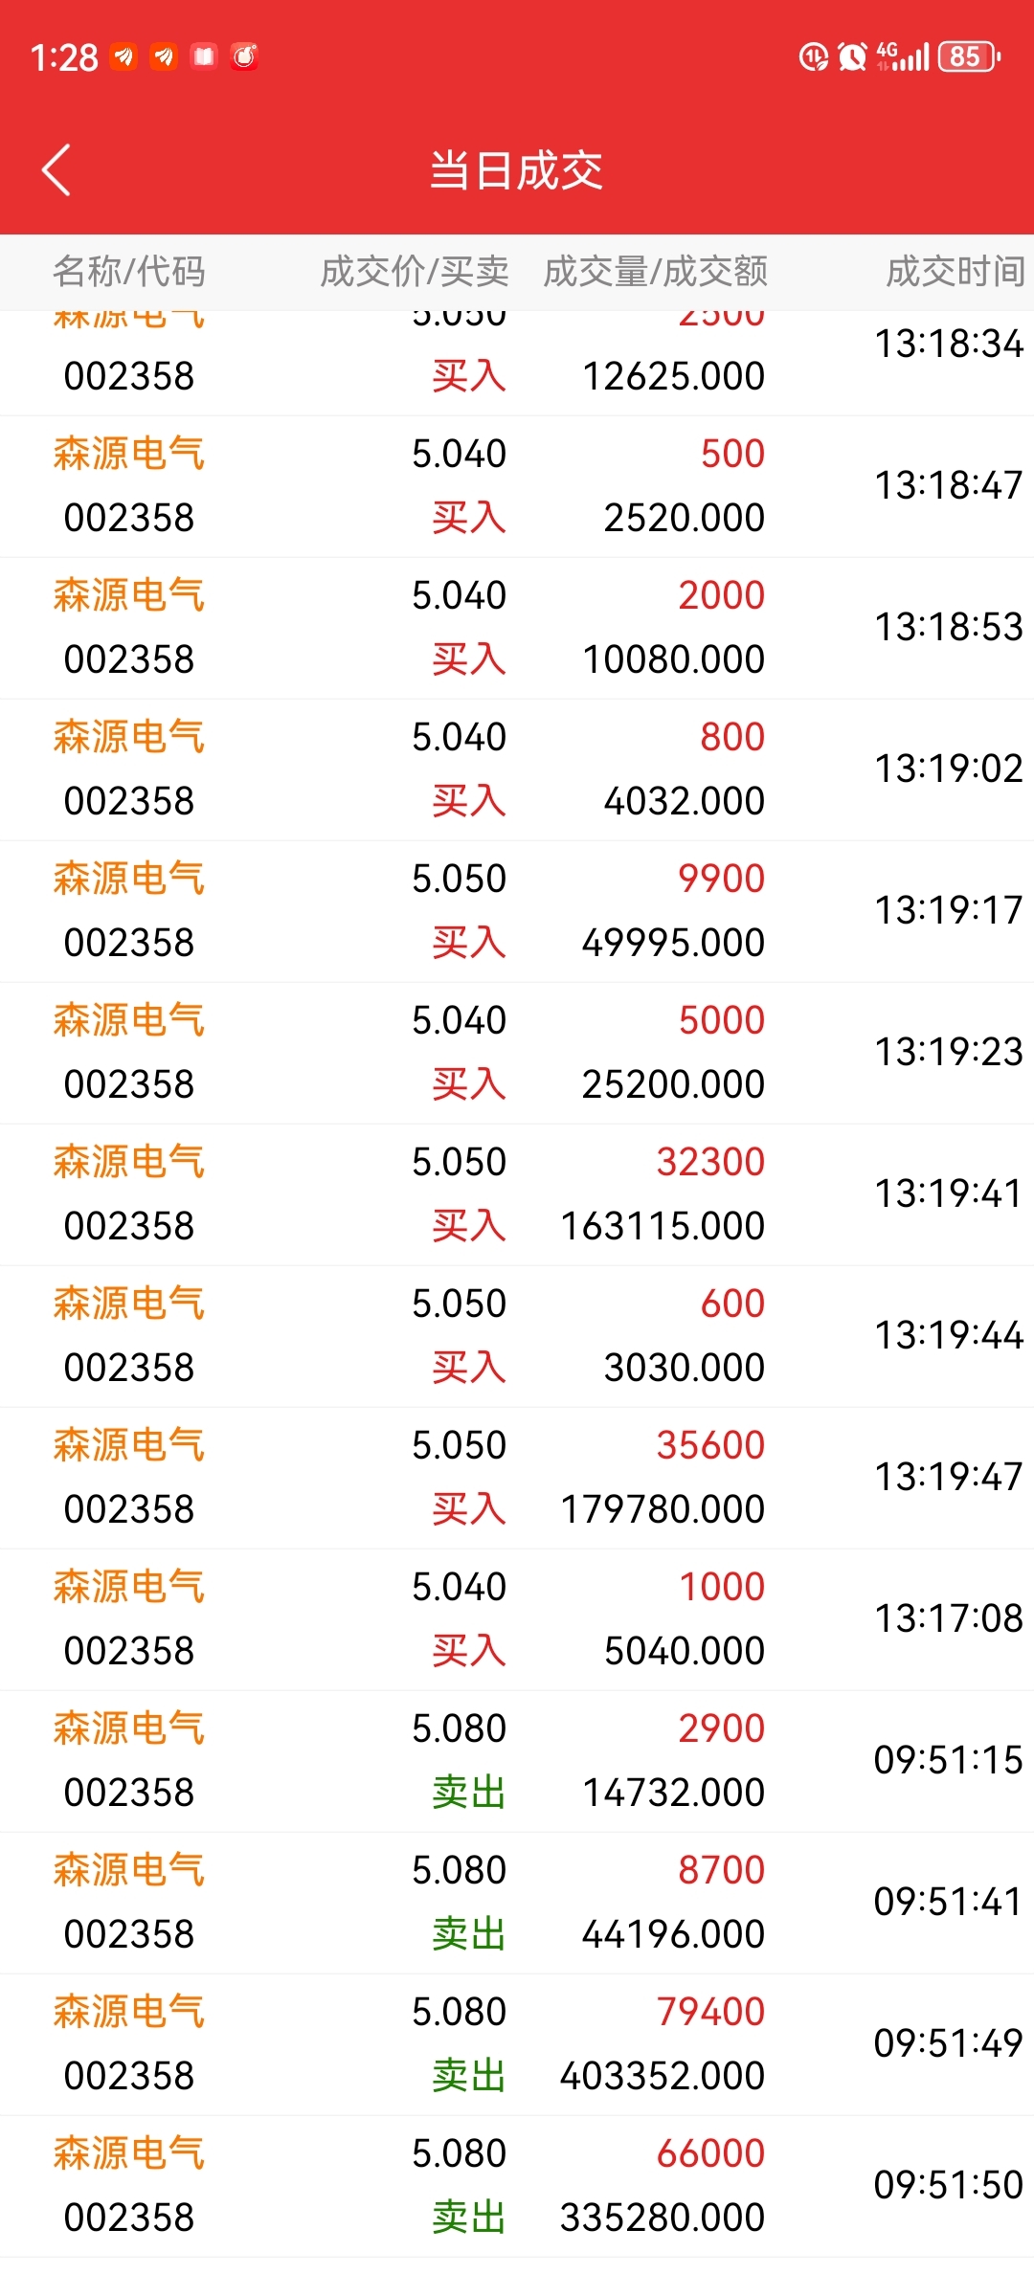Tap the battery indicator showing 85
Image resolution: width=1034 pixels, height=2274 pixels.
tap(969, 56)
